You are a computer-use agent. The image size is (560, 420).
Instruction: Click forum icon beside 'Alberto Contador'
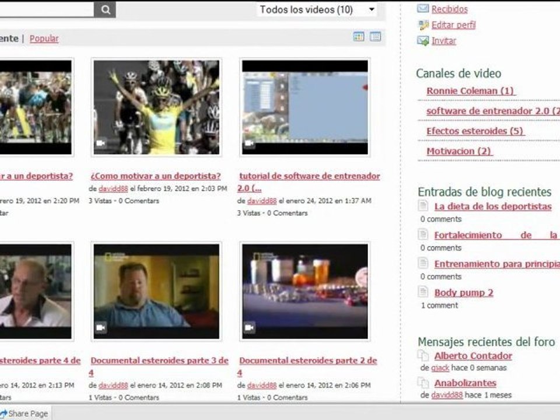(x=423, y=355)
